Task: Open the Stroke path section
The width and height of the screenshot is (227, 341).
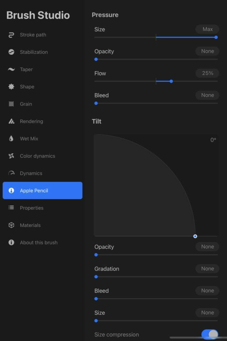Action: coord(43,35)
